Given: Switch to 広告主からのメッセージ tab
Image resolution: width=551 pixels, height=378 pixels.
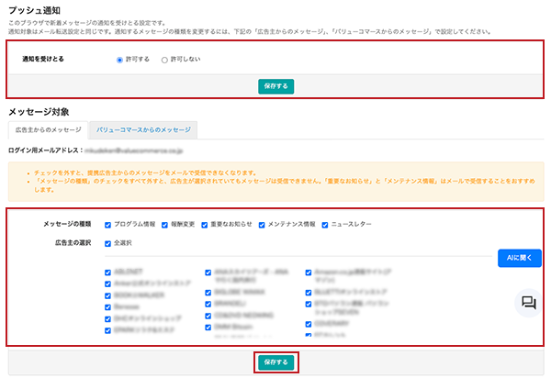Looking at the screenshot, I should point(46,130).
